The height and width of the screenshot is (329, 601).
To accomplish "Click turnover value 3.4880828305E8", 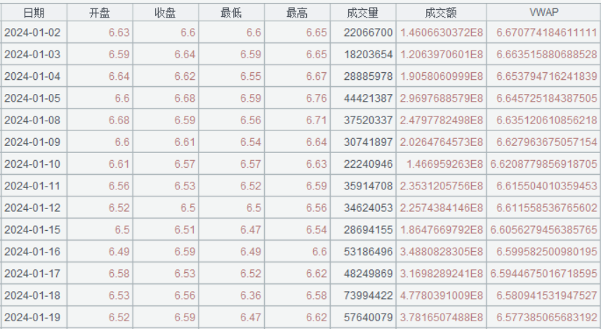I will [442, 252].
